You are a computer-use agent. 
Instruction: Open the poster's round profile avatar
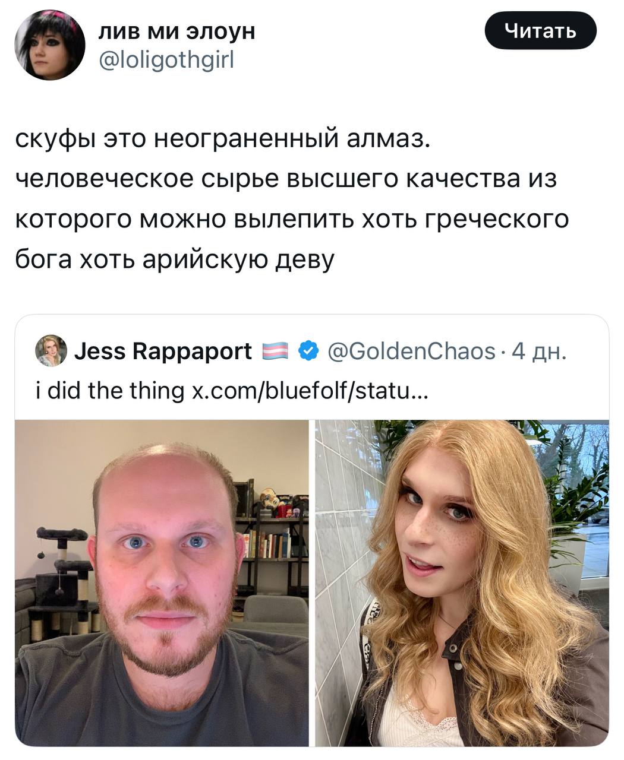[50, 45]
